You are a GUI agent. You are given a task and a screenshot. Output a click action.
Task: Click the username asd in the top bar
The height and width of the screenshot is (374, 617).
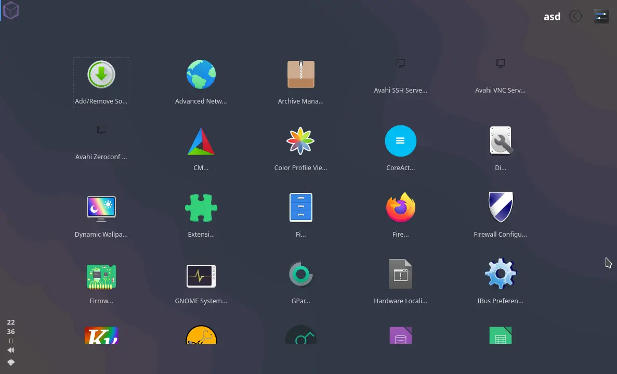point(552,16)
